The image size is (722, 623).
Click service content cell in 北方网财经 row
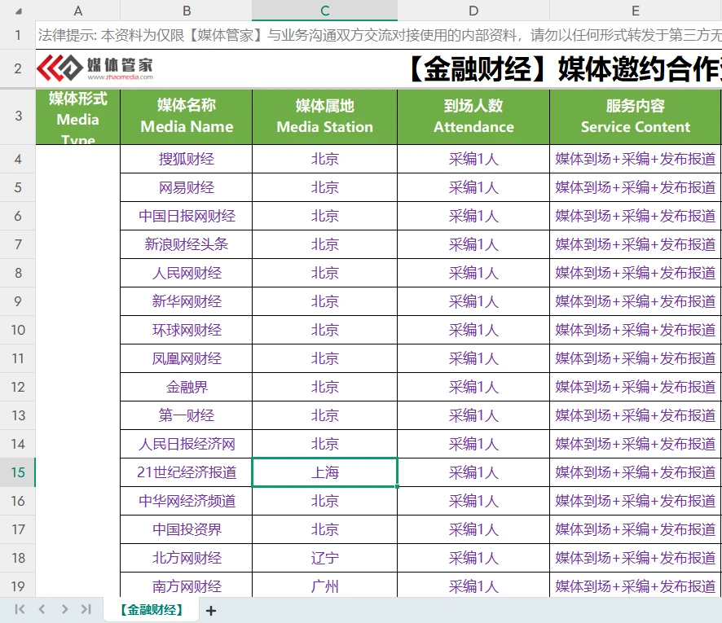pyautogui.click(x=636, y=558)
